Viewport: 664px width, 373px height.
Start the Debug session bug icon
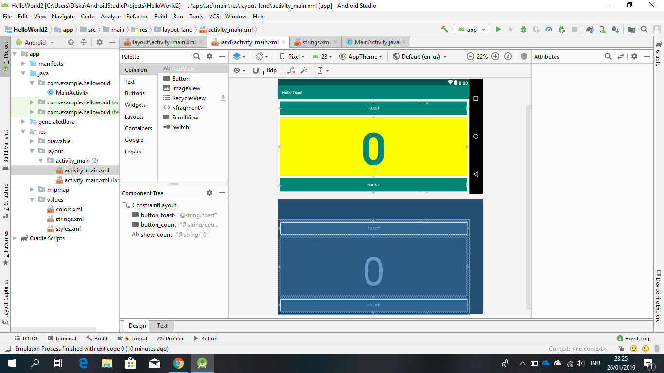[523, 29]
